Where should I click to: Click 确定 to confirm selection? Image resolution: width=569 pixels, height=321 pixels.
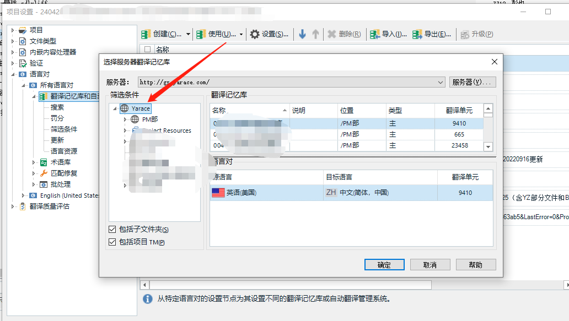pos(384,265)
